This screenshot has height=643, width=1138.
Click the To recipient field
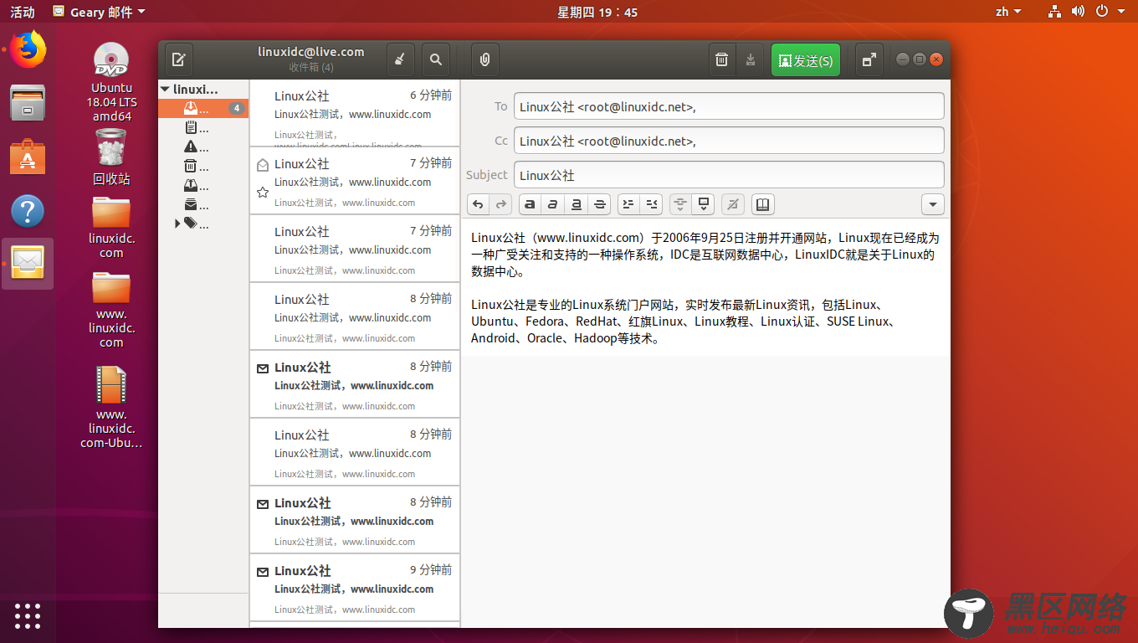coord(729,106)
